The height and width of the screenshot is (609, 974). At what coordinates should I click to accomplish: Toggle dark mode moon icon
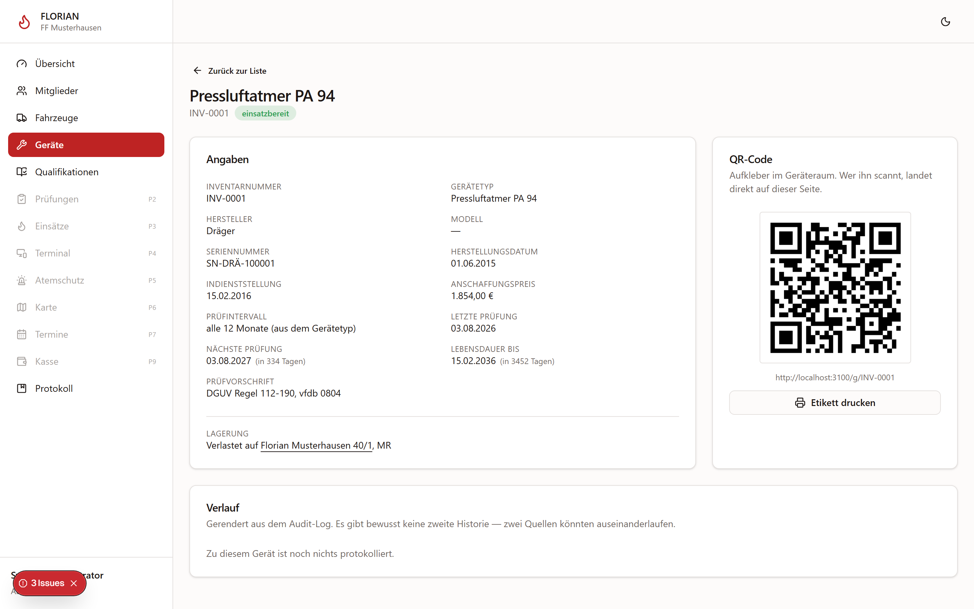point(945,22)
